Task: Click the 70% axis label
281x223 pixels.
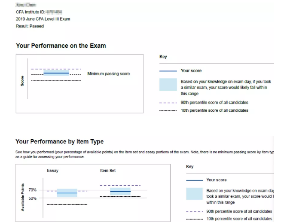Action: coord(33,190)
